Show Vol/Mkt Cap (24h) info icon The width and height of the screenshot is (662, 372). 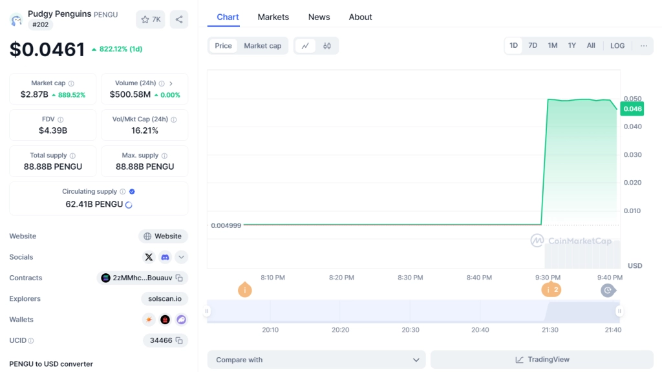pos(174,119)
